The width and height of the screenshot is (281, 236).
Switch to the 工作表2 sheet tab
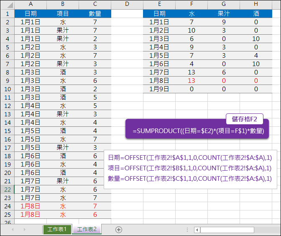(87, 229)
